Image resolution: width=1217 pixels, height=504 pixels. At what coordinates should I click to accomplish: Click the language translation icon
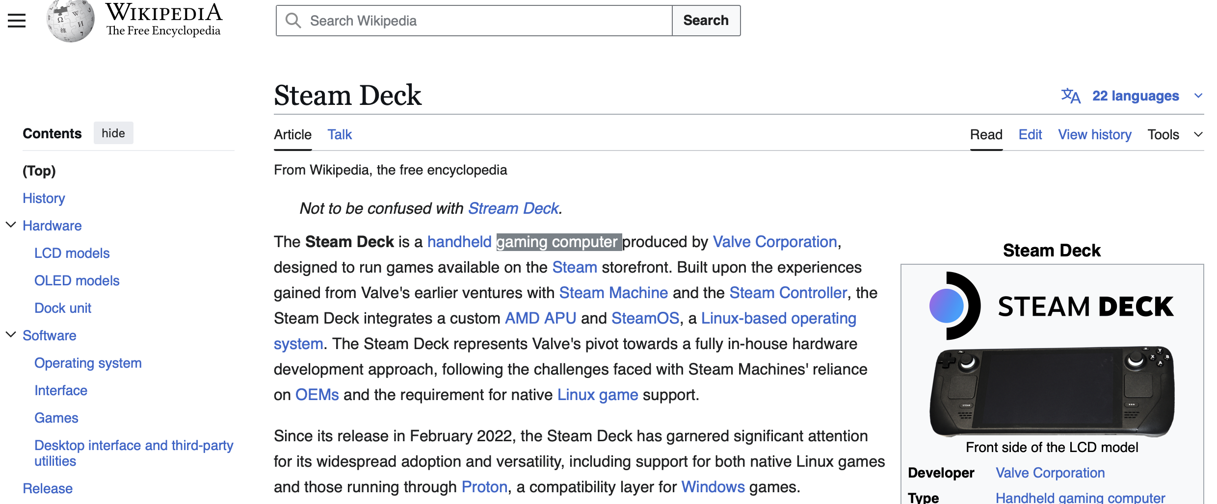(1070, 96)
